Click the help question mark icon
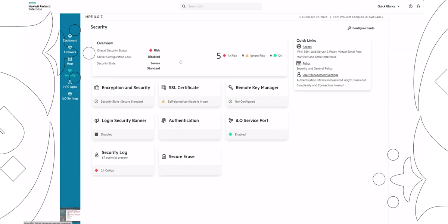 point(411,6)
